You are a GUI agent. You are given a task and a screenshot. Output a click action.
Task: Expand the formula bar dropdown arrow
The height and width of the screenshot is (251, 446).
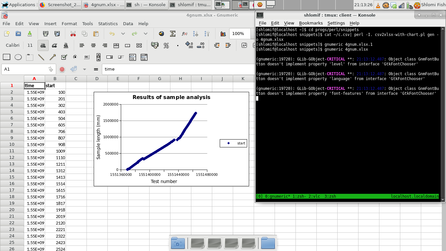coord(85,69)
